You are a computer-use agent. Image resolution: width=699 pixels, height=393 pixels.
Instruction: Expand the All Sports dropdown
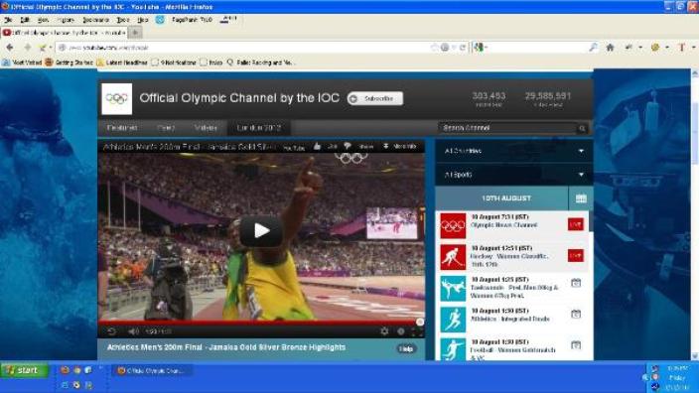tap(513, 175)
